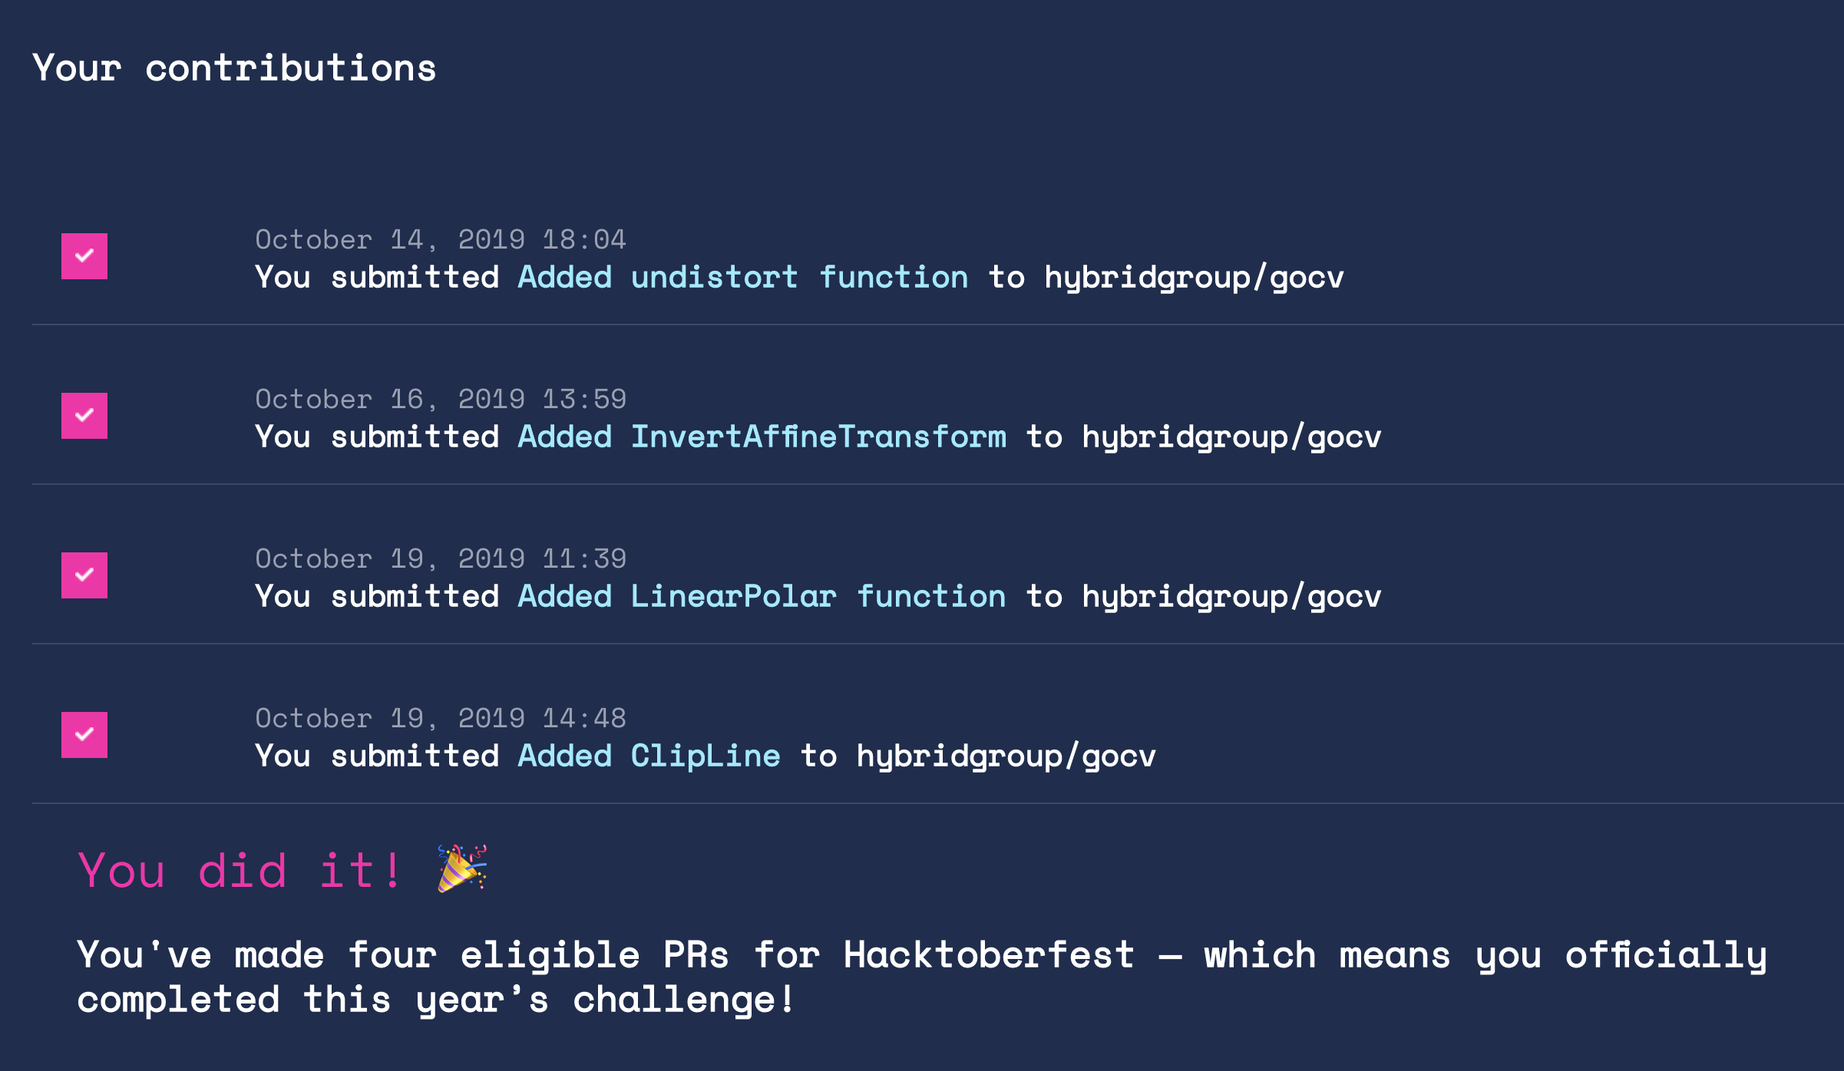Image resolution: width=1844 pixels, height=1071 pixels.
Task: Click the October 16, 2019 13:59 timestamp
Action: (x=441, y=400)
